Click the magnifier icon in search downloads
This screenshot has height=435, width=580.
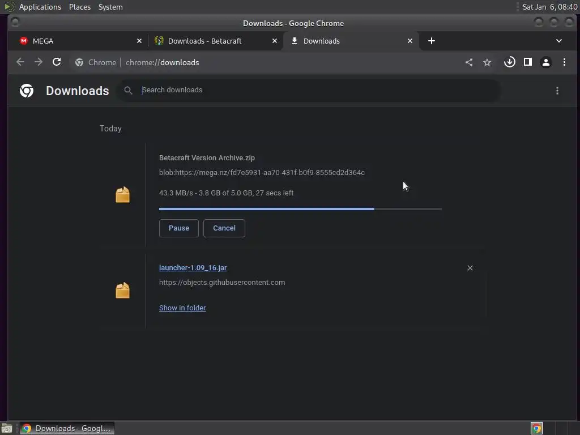pyautogui.click(x=128, y=90)
